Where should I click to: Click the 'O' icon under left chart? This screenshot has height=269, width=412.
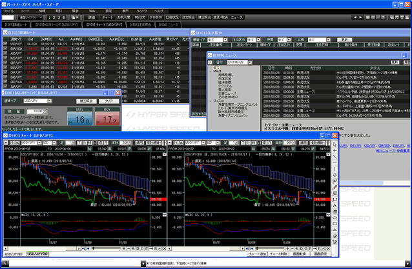pos(142,248)
